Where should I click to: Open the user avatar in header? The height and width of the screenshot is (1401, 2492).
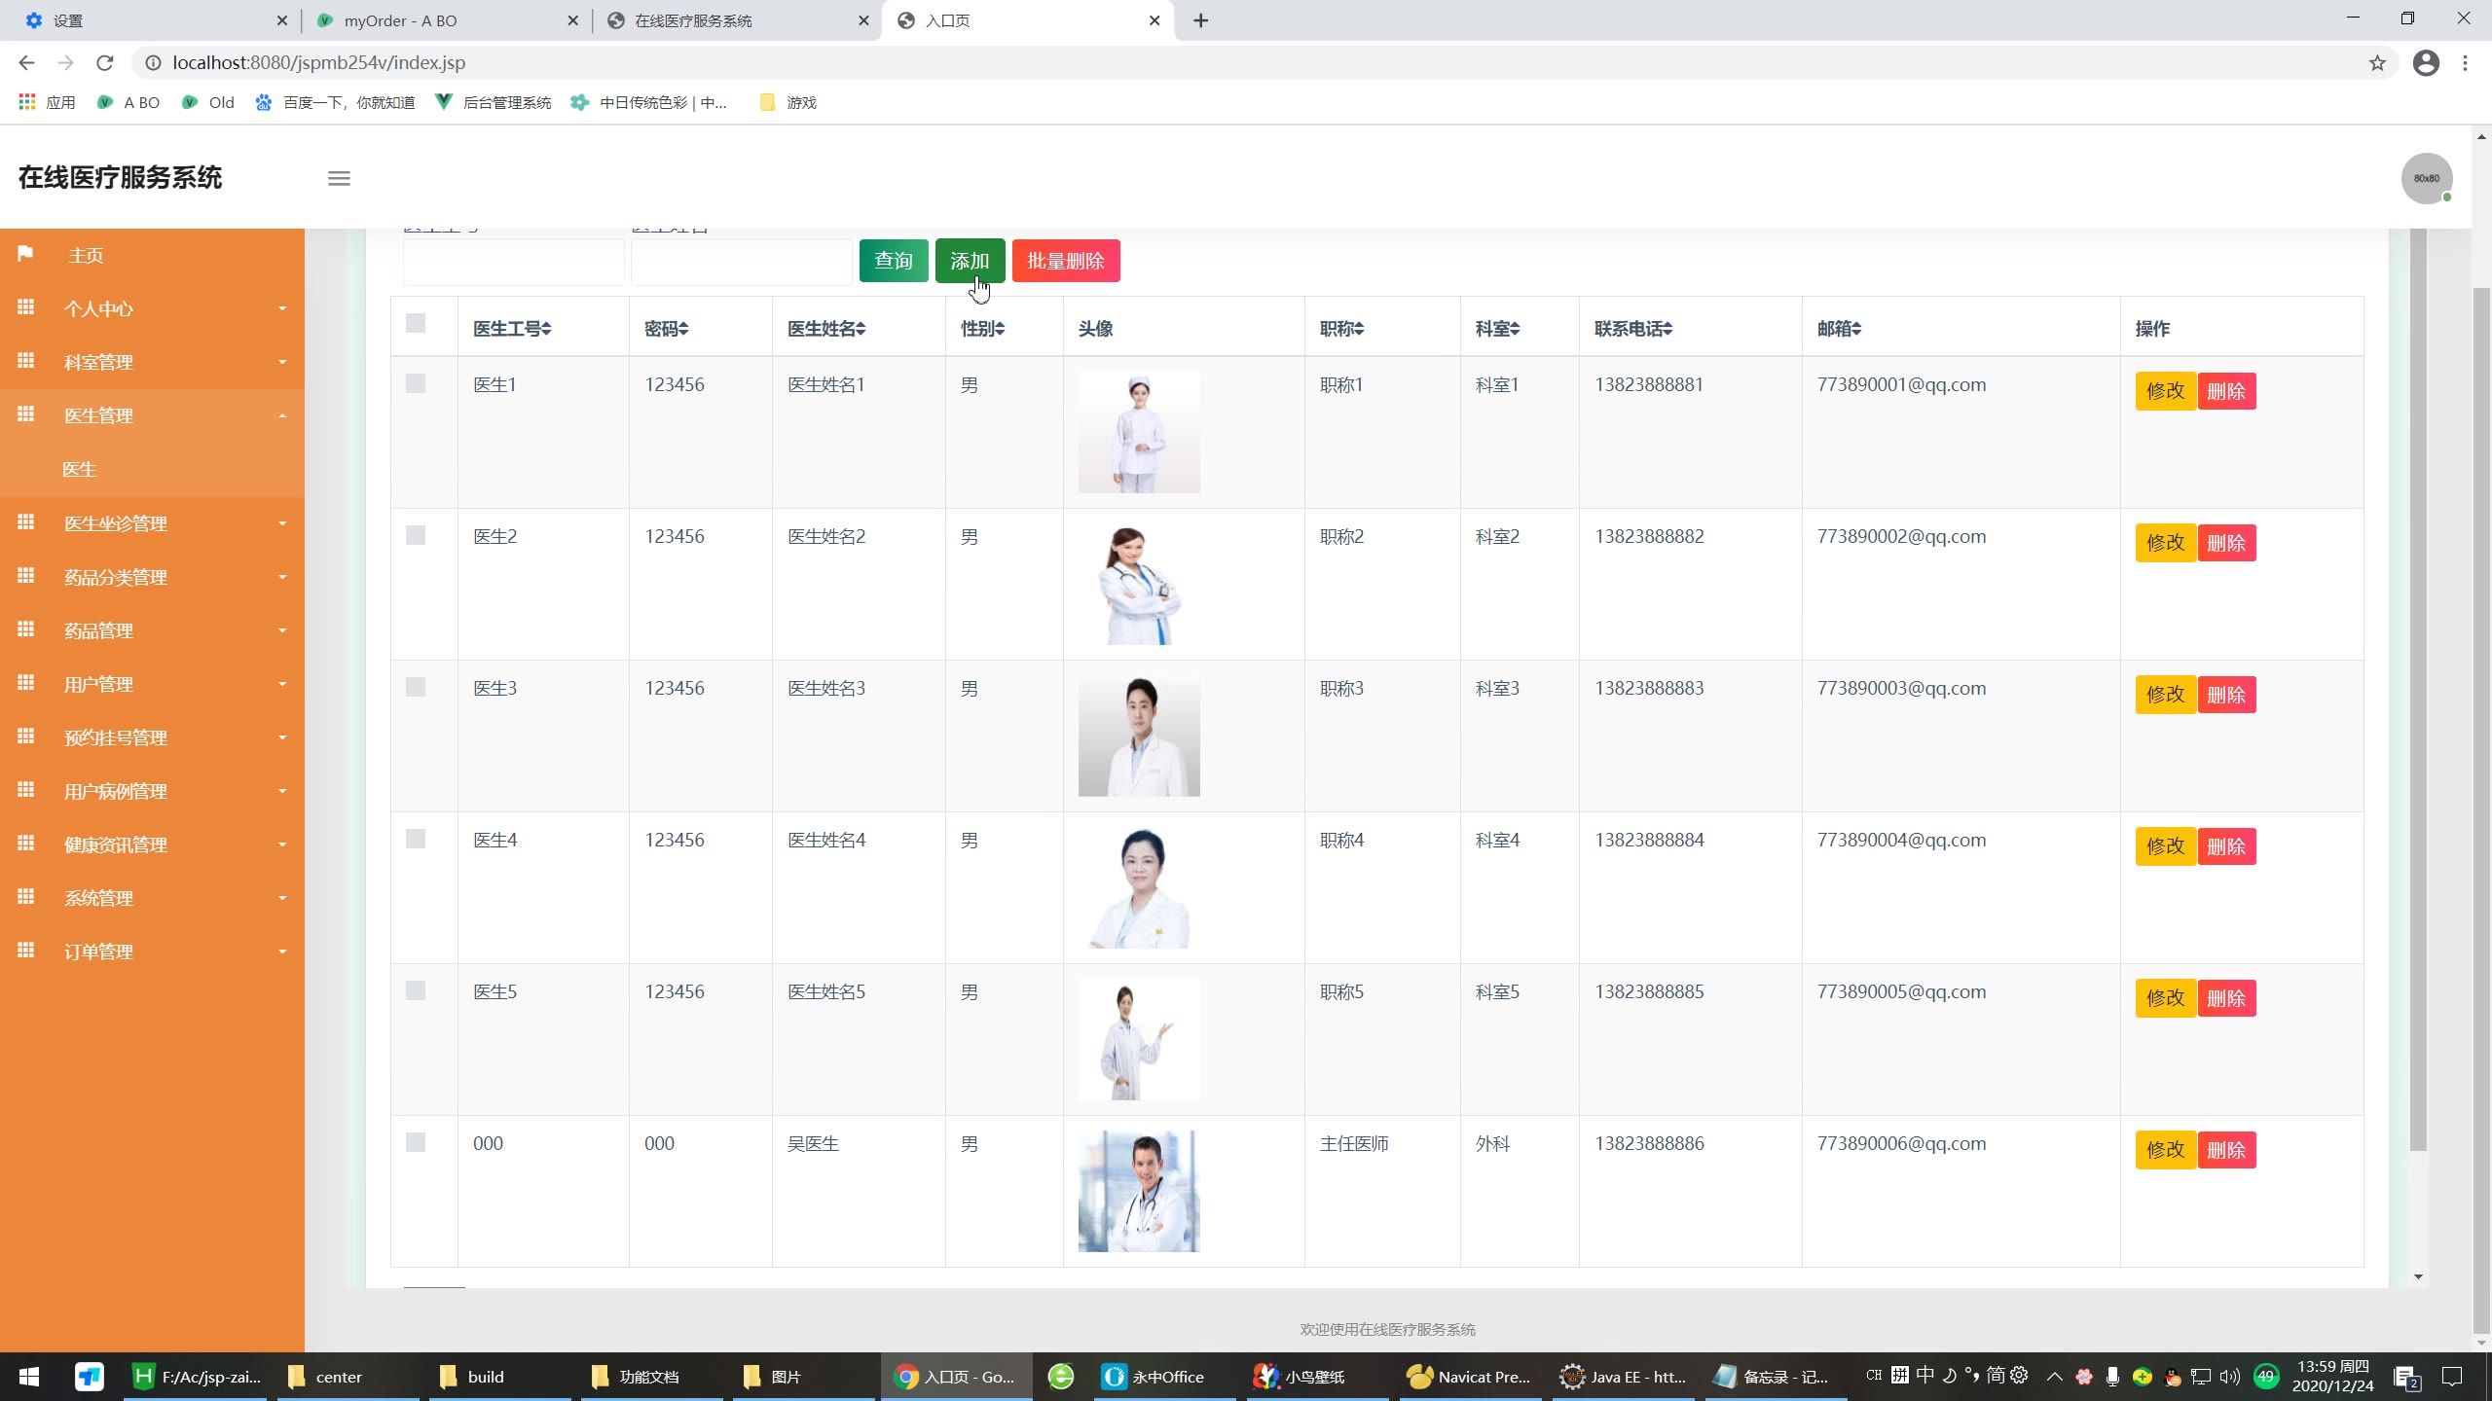[x=2427, y=178]
